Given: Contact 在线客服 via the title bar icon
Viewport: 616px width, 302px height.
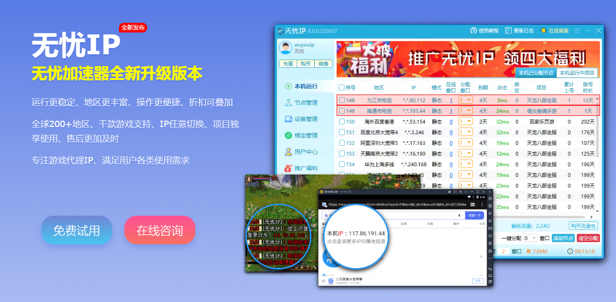Looking at the screenshot, I should tap(544, 31).
